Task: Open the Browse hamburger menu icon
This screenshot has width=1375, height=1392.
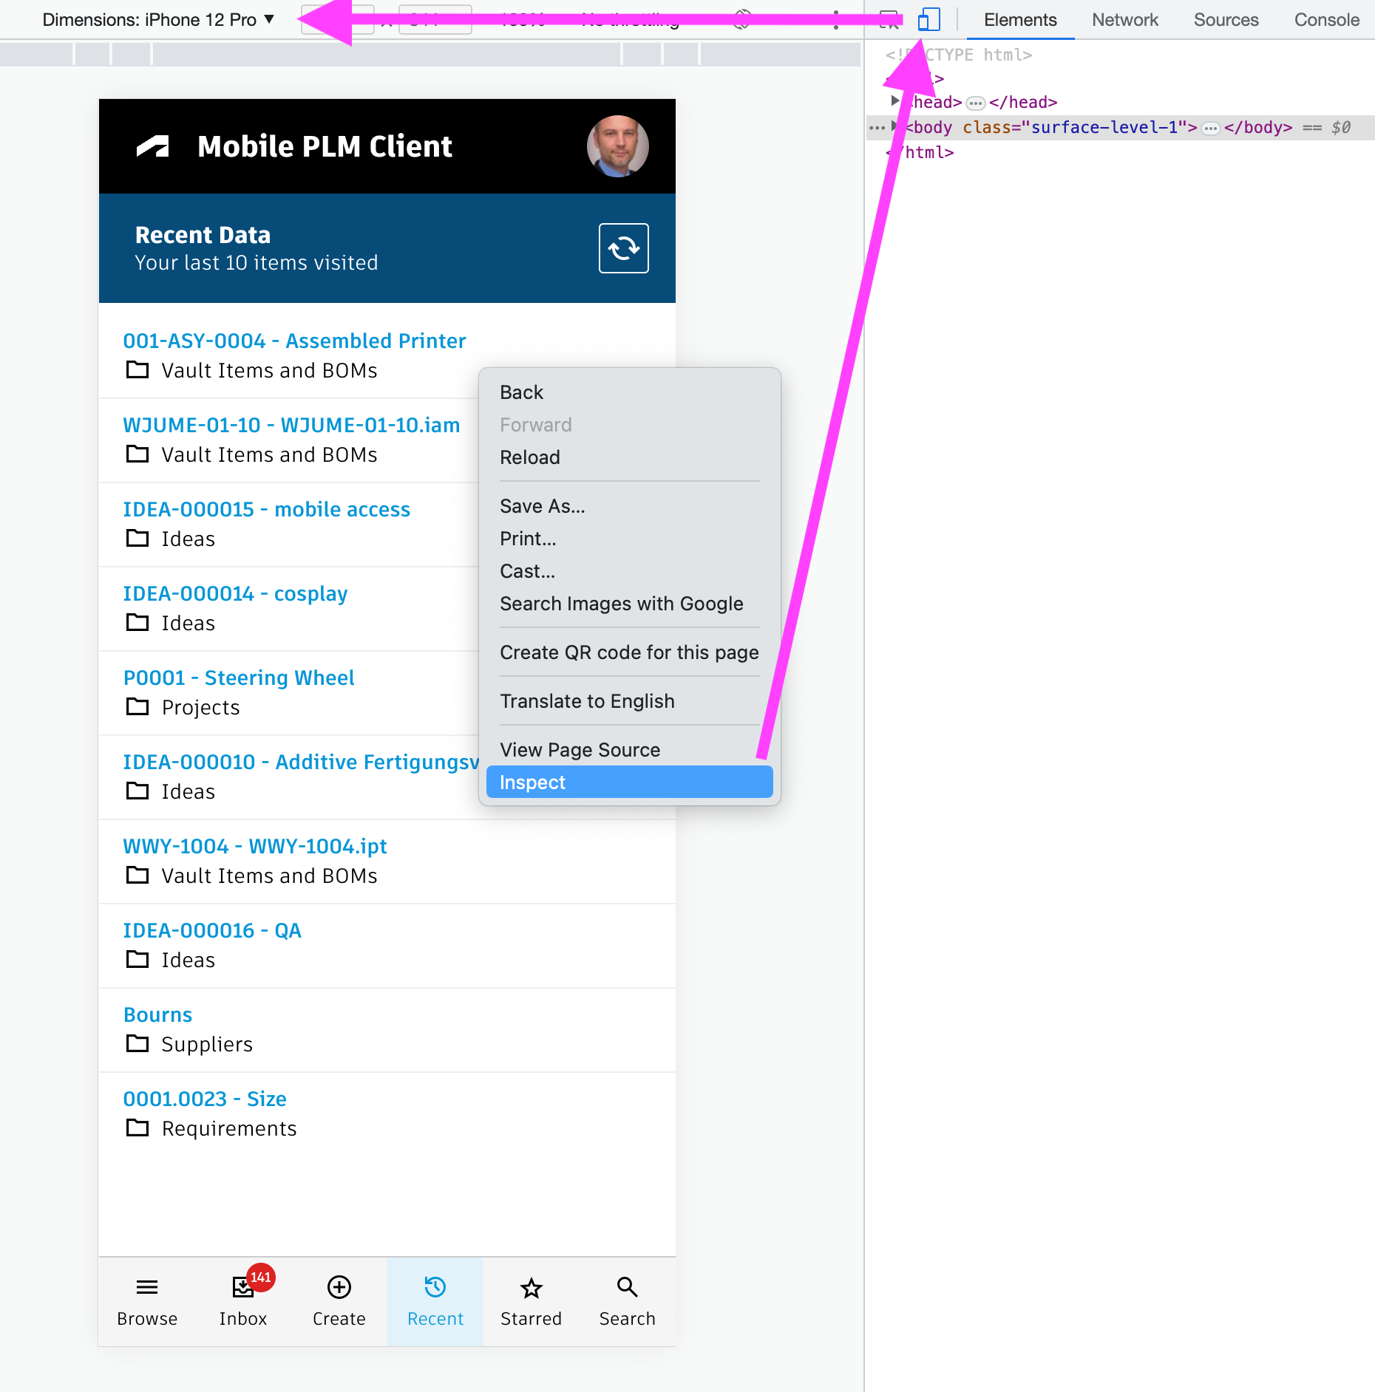Action: (x=147, y=1288)
